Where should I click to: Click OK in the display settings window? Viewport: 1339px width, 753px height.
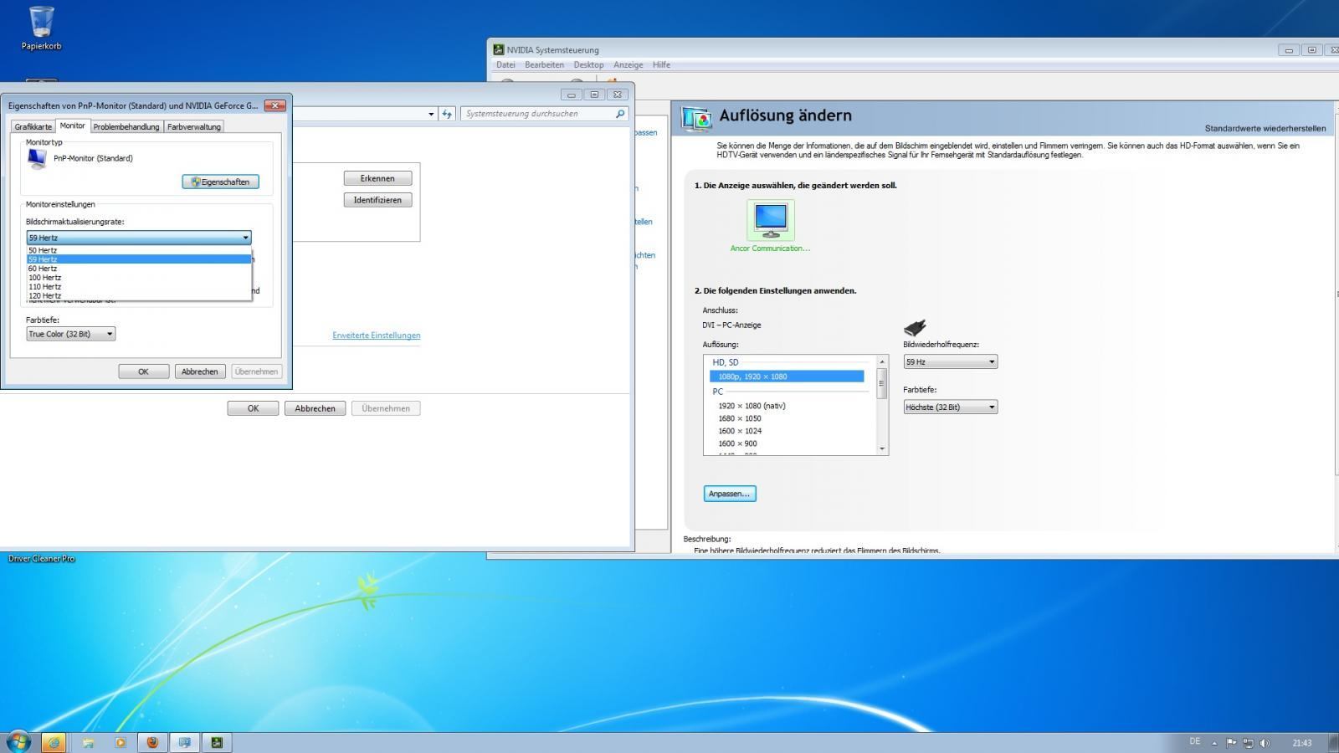[253, 408]
